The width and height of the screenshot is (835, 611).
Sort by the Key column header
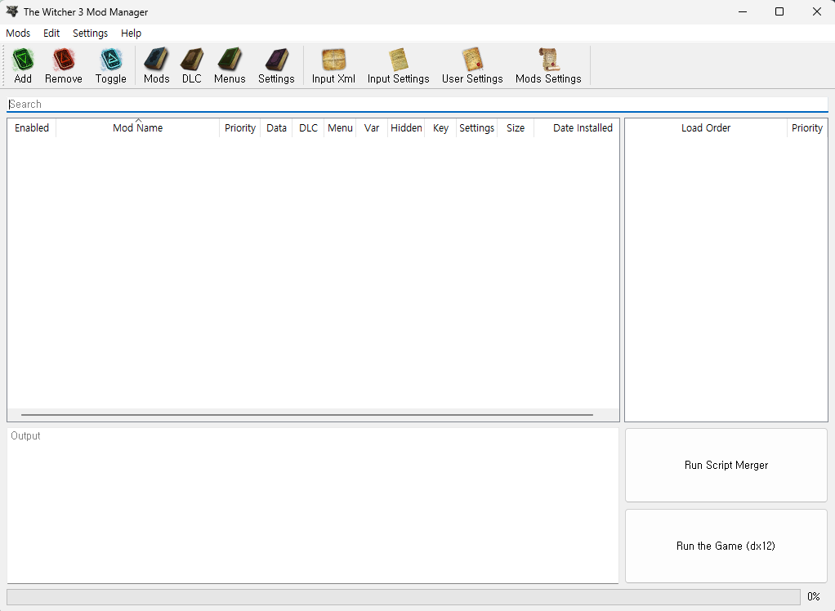[440, 127]
